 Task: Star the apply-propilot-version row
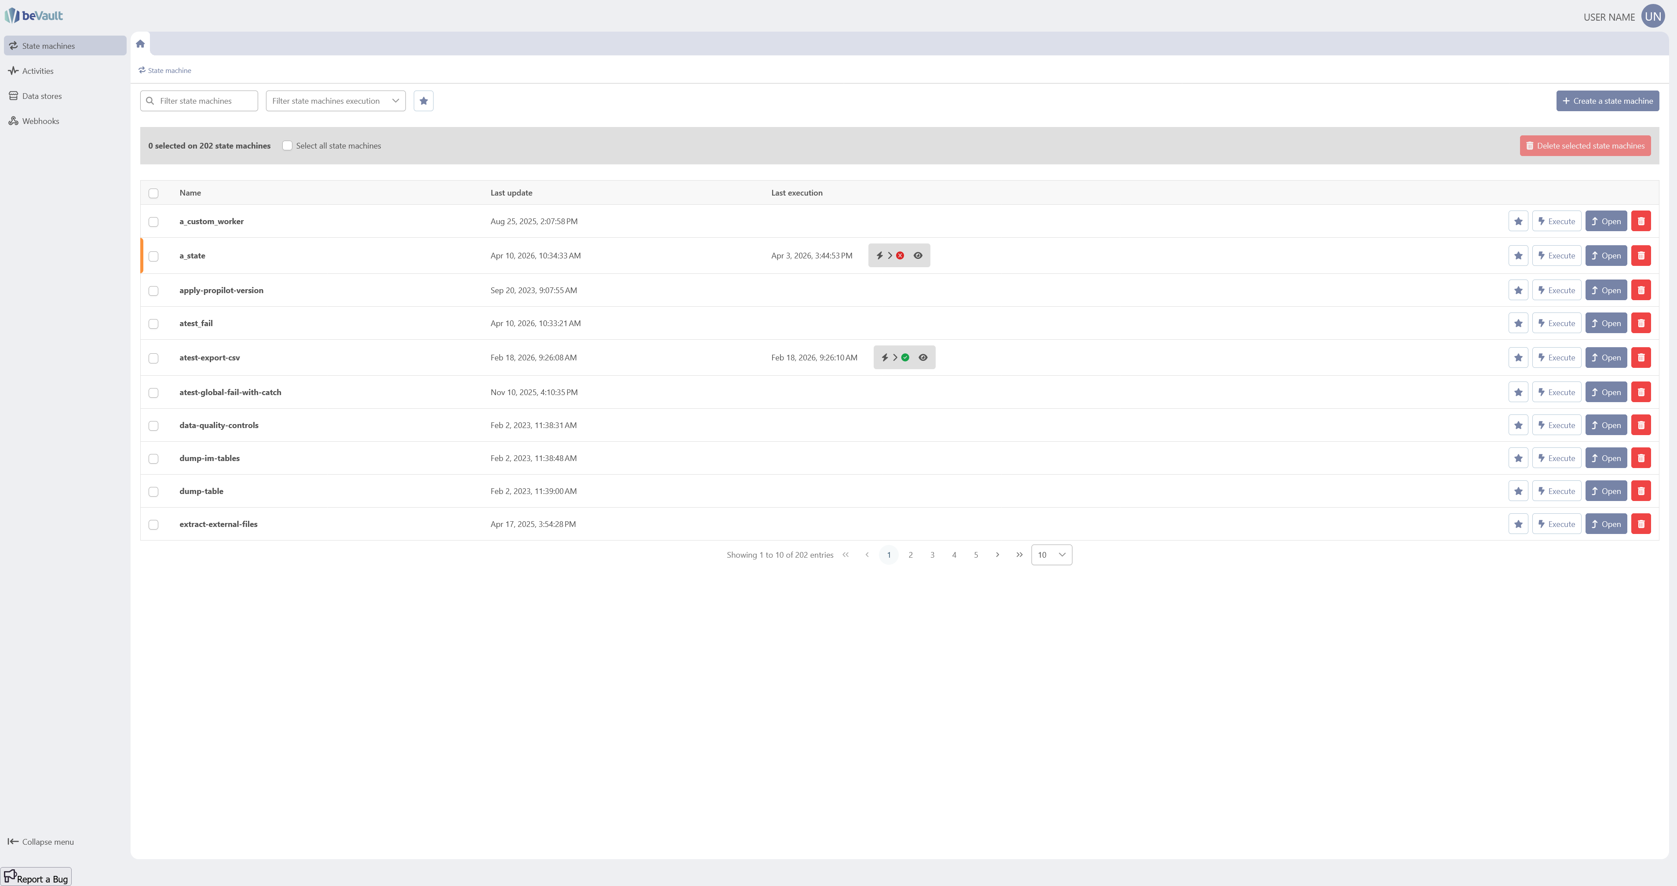click(1518, 290)
